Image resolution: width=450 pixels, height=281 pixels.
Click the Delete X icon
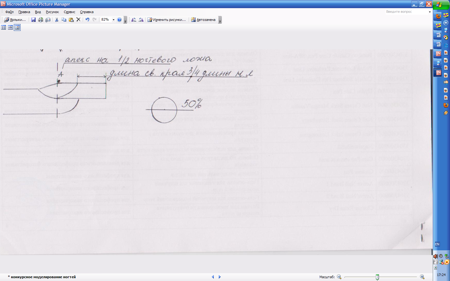[78, 20]
